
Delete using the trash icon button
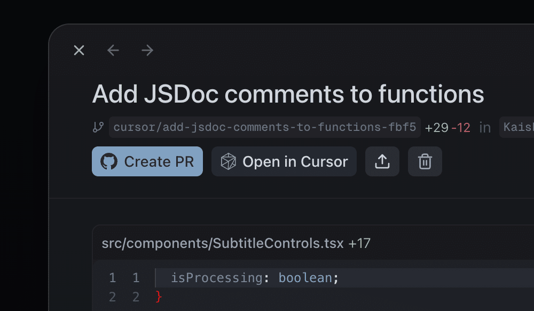[x=425, y=161]
